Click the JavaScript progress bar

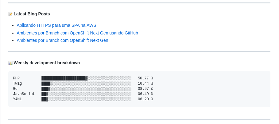[86, 94]
